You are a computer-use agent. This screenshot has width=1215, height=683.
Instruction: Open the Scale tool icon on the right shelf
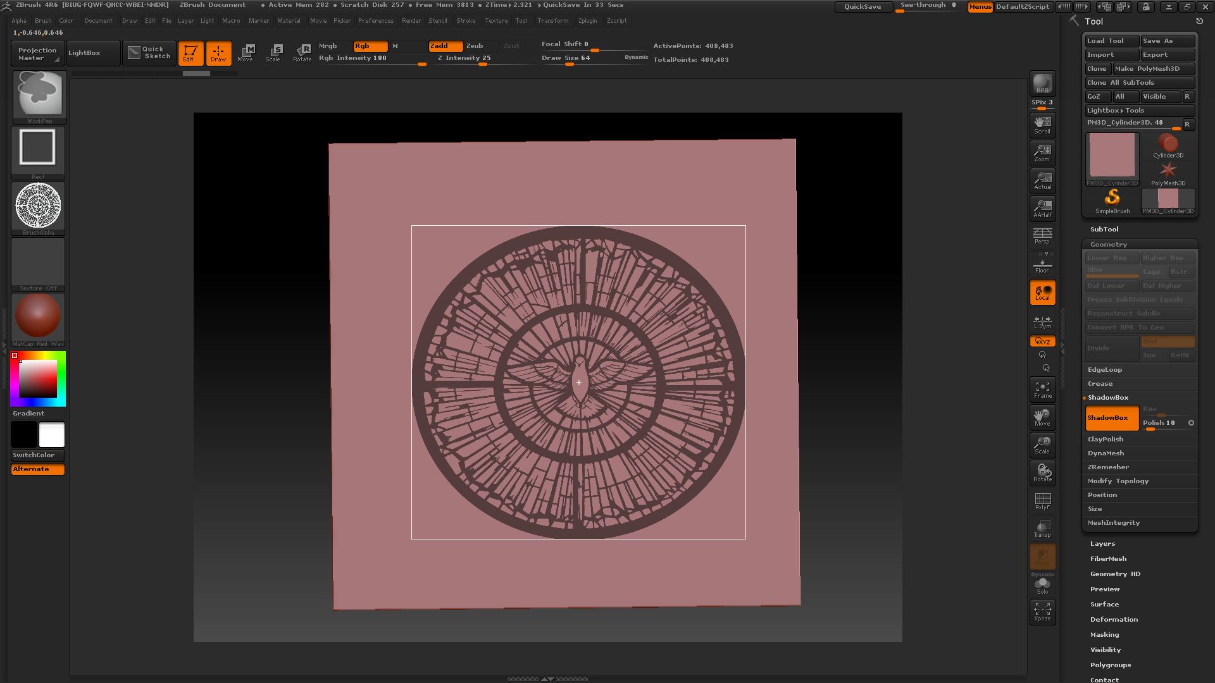(1042, 445)
